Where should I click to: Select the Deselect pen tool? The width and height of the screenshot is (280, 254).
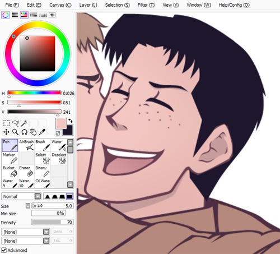pyautogui.click(x=59, y=158)
